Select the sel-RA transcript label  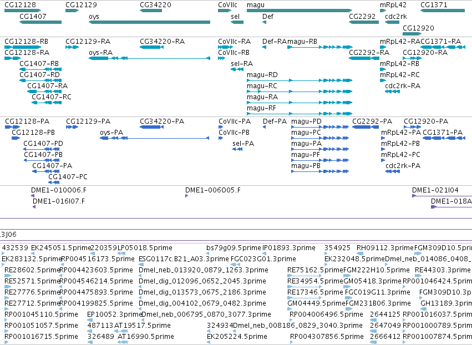coord(242,64)
